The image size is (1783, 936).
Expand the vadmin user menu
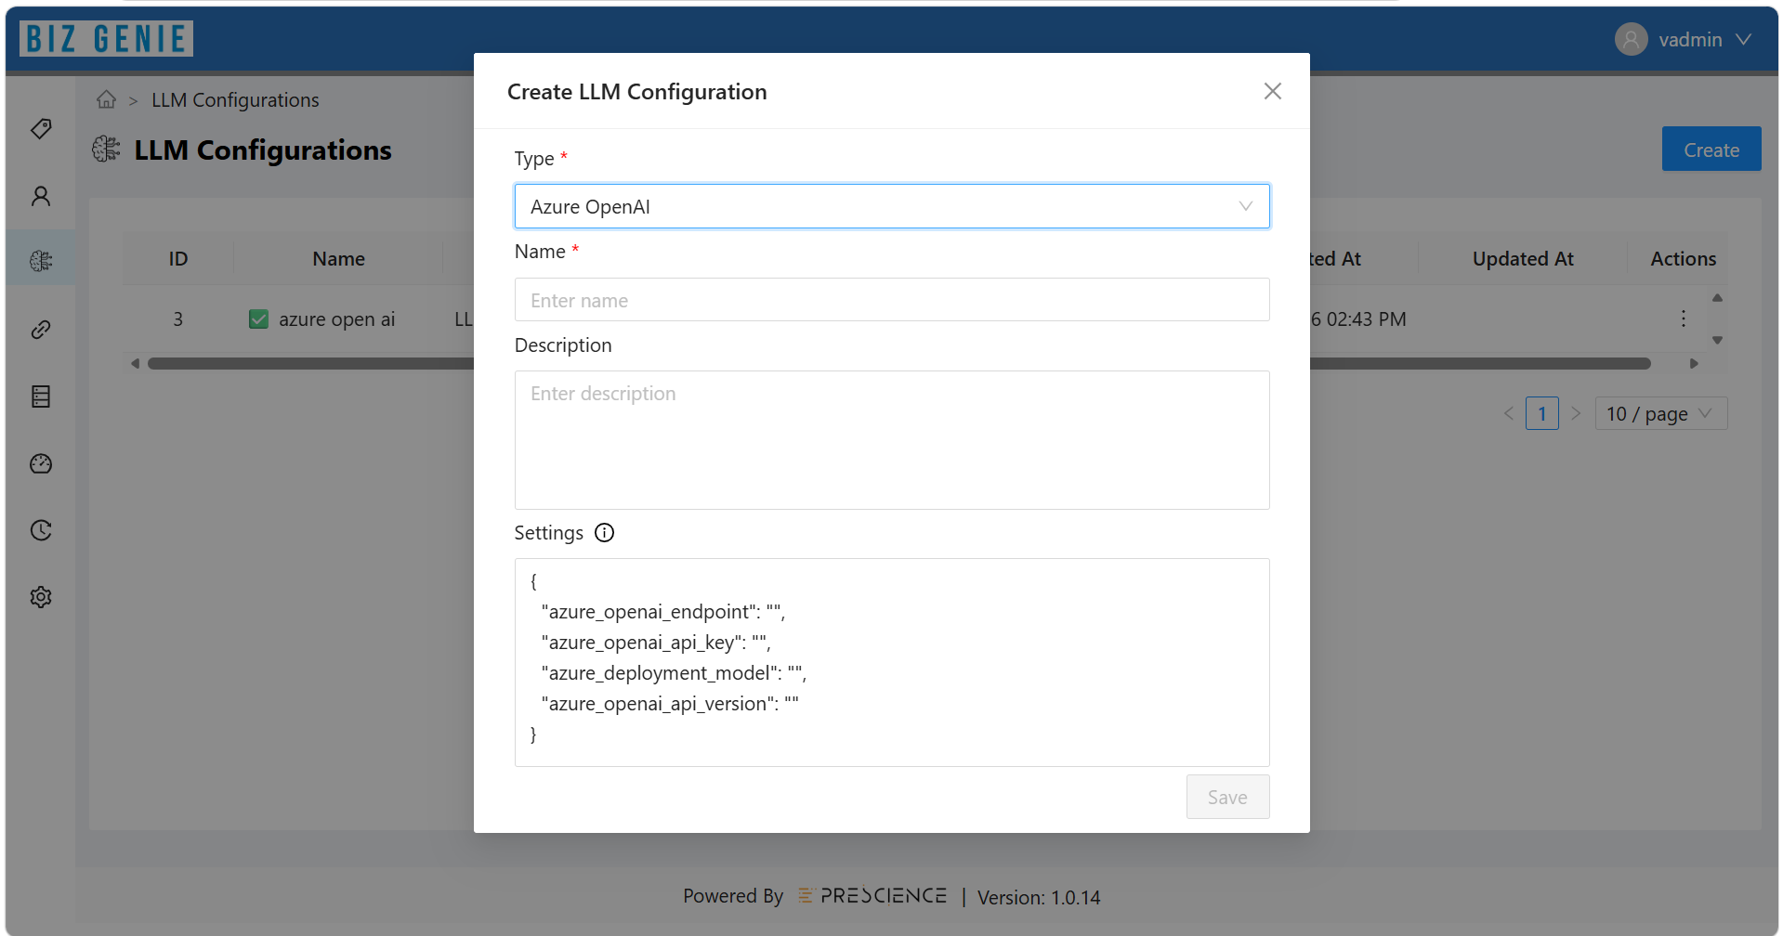1684,39
